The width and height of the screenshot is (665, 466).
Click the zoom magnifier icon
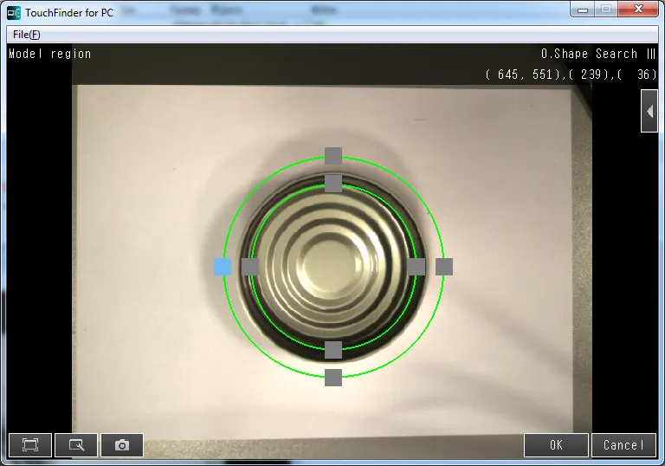pyautogui.click(x=76, y=444)
